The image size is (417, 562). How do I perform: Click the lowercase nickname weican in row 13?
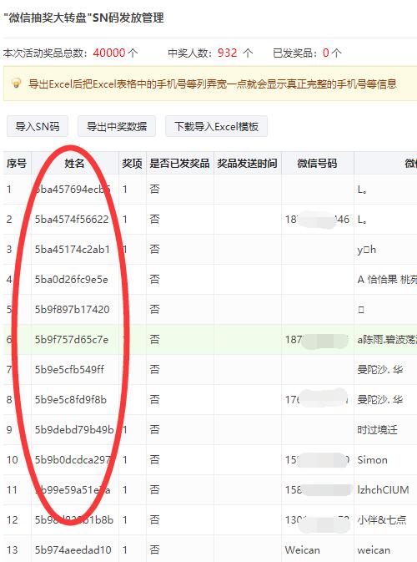(x=374, y=549)
